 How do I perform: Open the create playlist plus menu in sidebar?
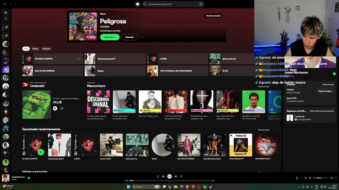[x=6, y=19]
